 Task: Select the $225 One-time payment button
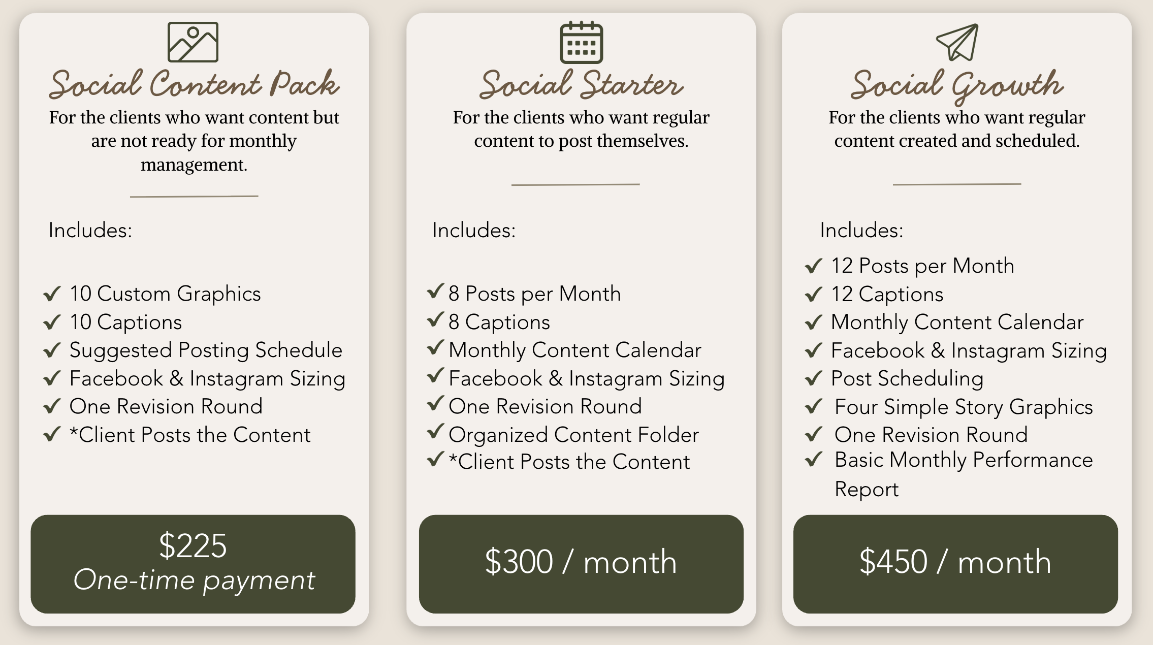click(x=193, y=564)
